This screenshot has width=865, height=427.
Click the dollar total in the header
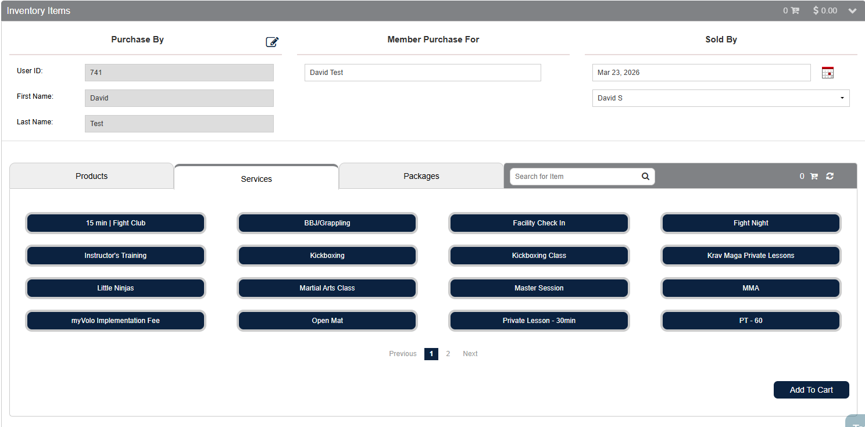coord(825,10)
